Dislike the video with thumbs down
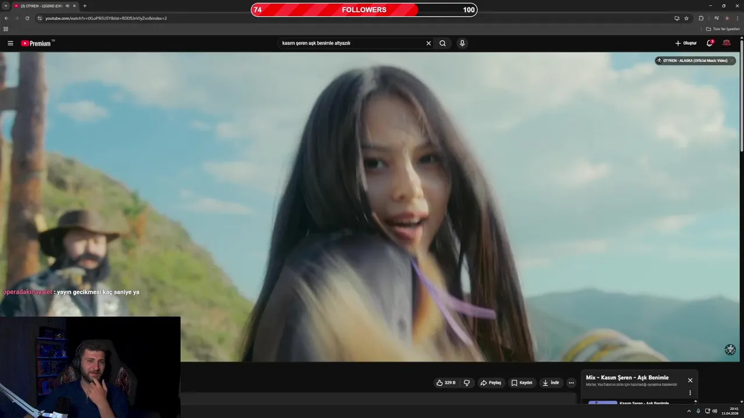The width and height of the screenshot is (744, 418). coord(467,383)
